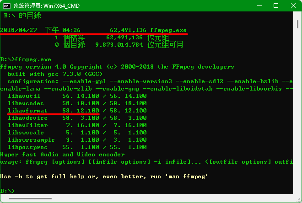
Task: Click the vertical scrollbar thumb
Action: click(x=297, y=24)
